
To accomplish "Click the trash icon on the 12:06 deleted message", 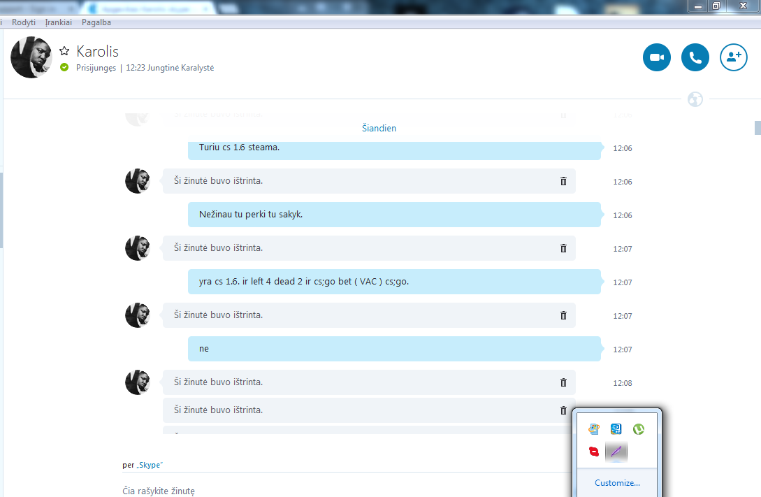I will click(x=563, y=181).
